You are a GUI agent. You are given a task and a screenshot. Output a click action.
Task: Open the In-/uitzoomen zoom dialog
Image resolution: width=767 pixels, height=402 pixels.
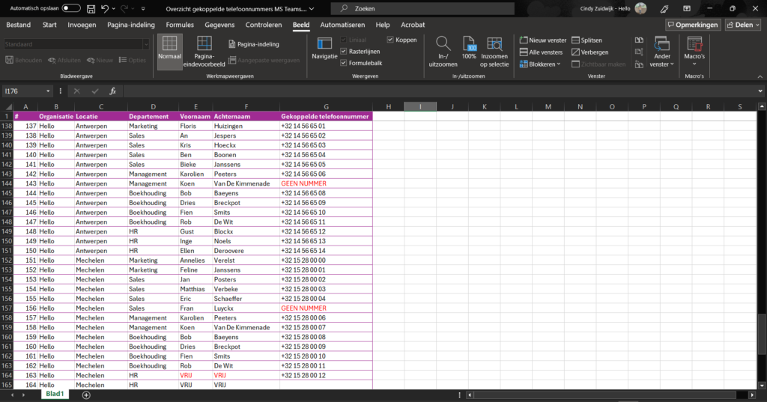click(x=443, y=52)
